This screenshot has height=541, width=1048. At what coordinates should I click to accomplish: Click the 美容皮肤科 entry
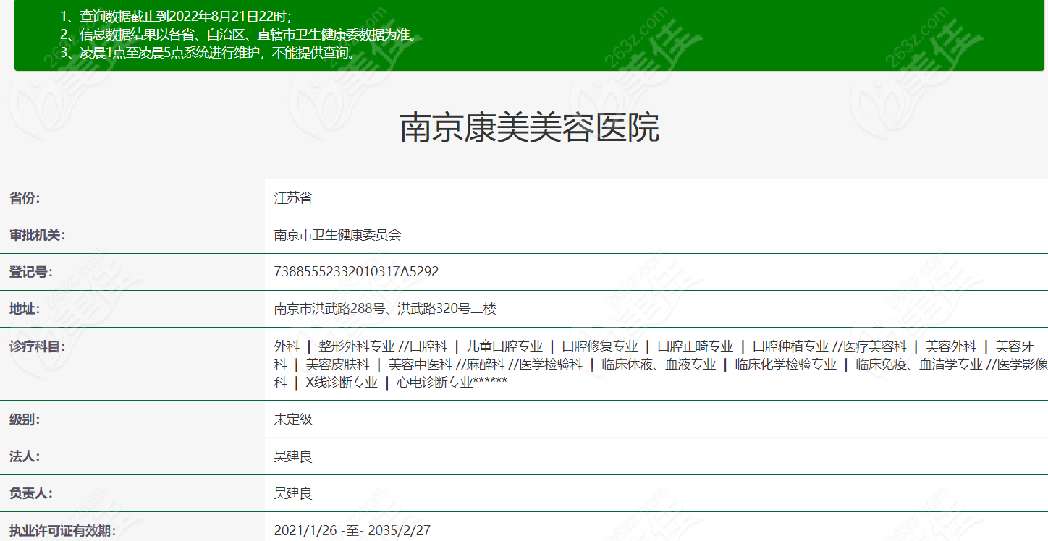[337, 365]
